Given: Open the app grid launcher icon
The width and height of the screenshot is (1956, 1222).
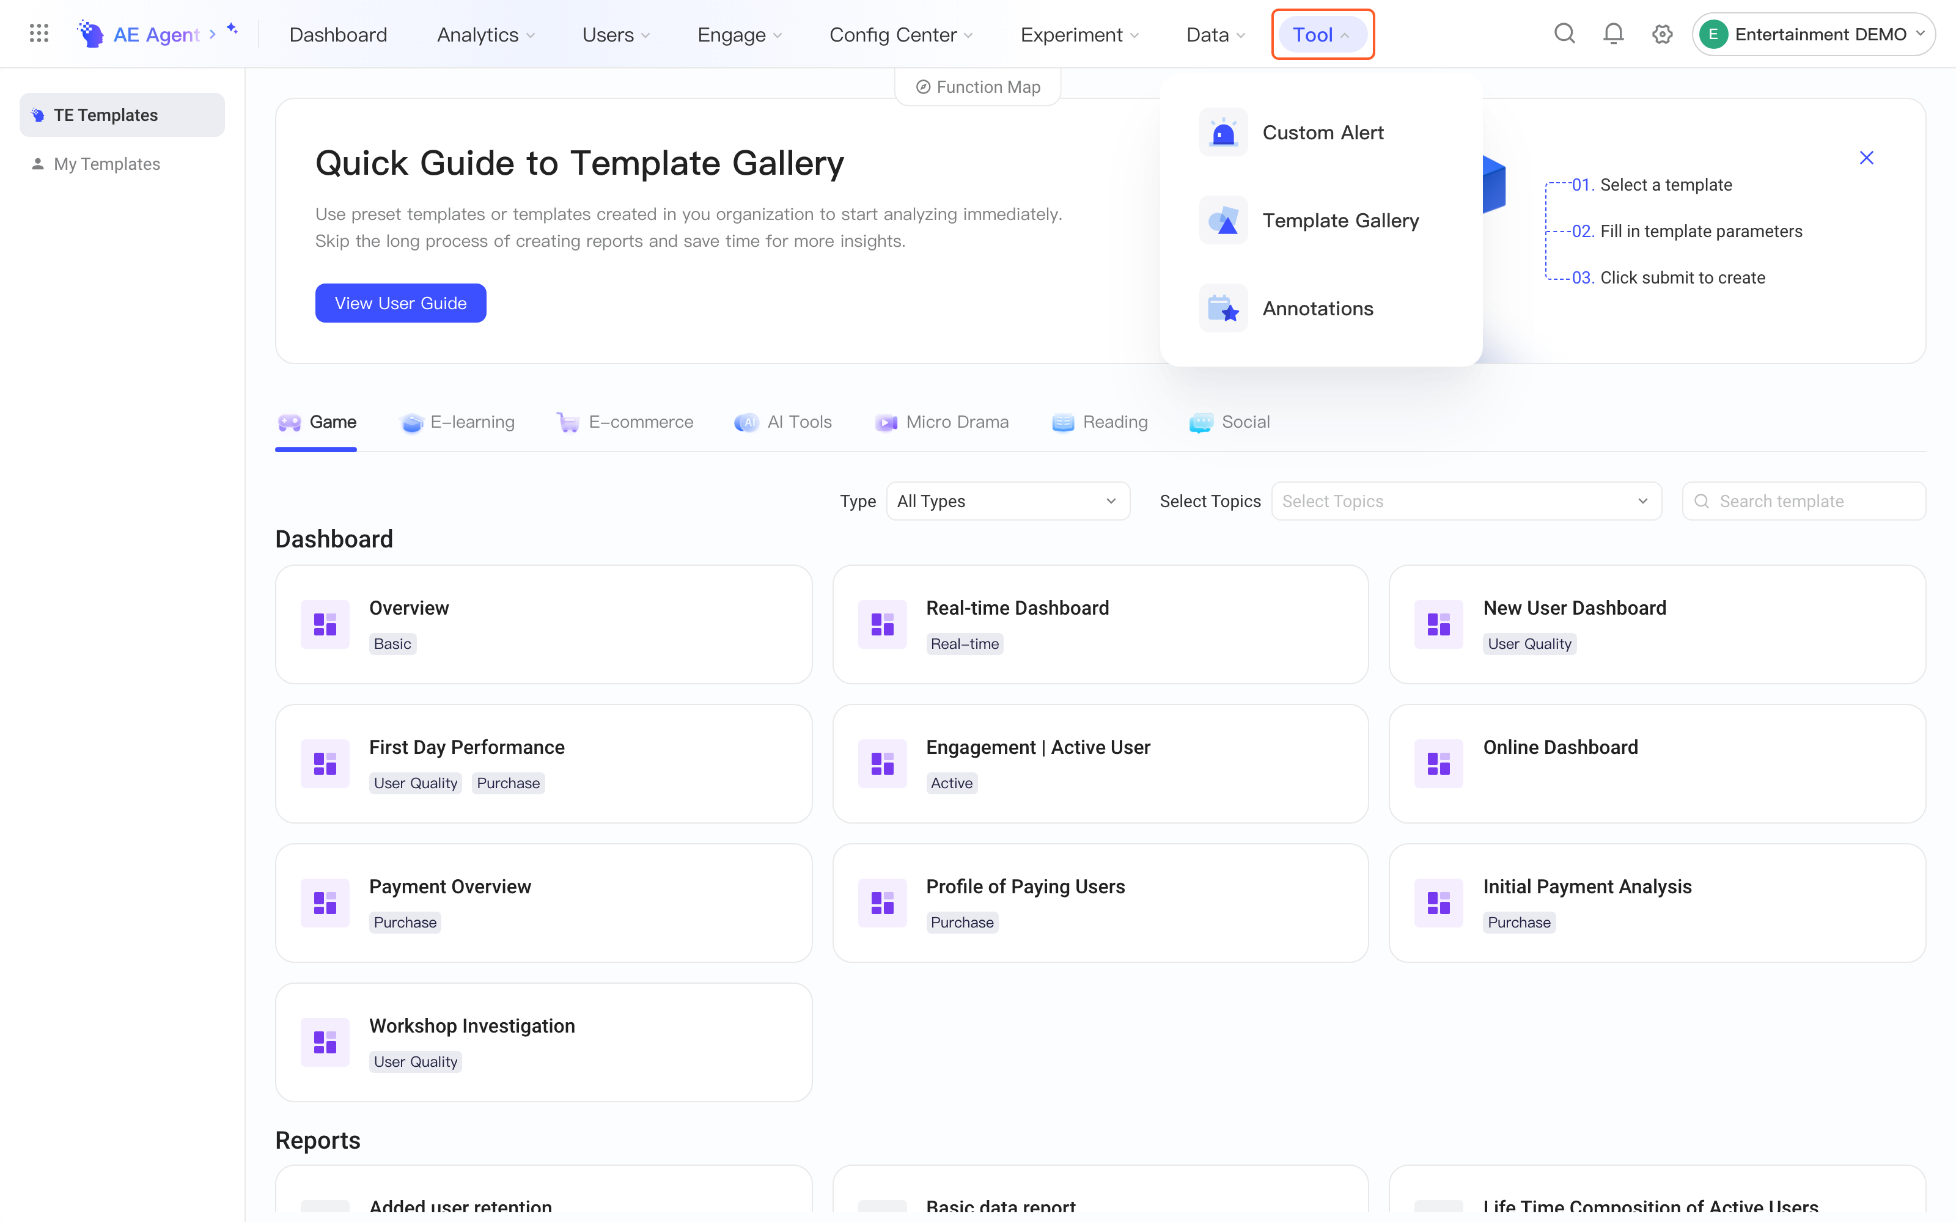Looking at the screenshot, I should point(39,34).
